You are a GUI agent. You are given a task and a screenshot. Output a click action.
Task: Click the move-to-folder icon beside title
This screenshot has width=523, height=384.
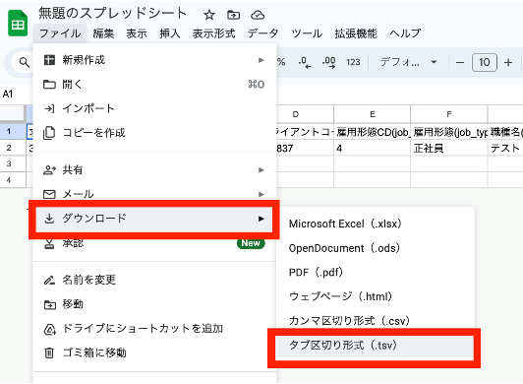point(233,15)
